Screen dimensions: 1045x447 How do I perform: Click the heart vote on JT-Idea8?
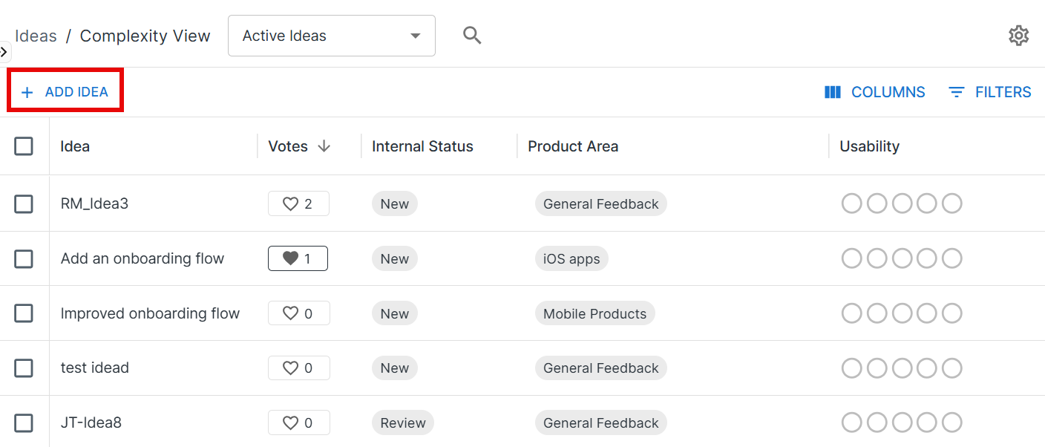[x=290, y=422]
